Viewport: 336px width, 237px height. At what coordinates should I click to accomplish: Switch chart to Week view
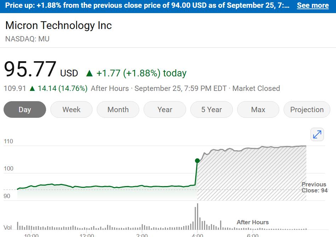point(71,110)
